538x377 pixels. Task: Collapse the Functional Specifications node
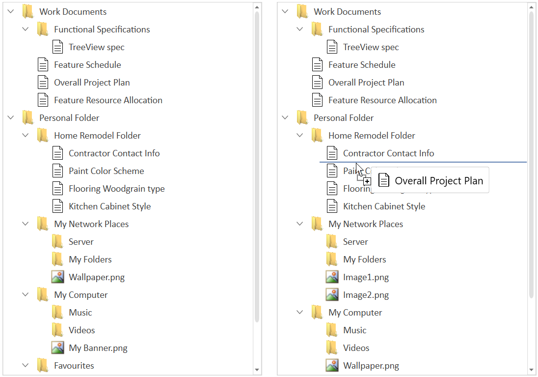pyautogui.click(x=26, y=29)
